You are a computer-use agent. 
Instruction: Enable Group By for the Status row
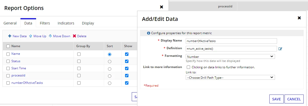click(x=79, y=61)
